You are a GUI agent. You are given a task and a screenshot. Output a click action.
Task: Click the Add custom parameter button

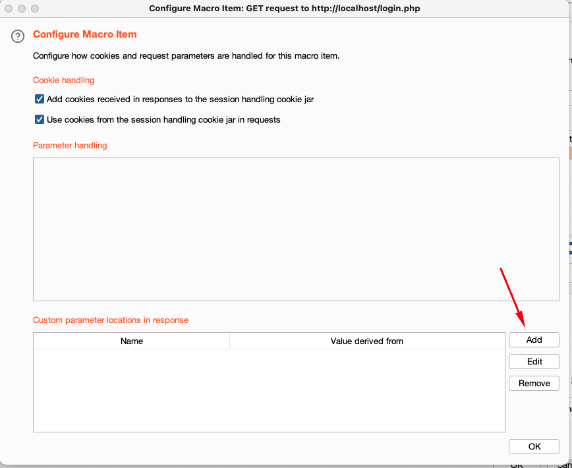click(x=534, y=340)
